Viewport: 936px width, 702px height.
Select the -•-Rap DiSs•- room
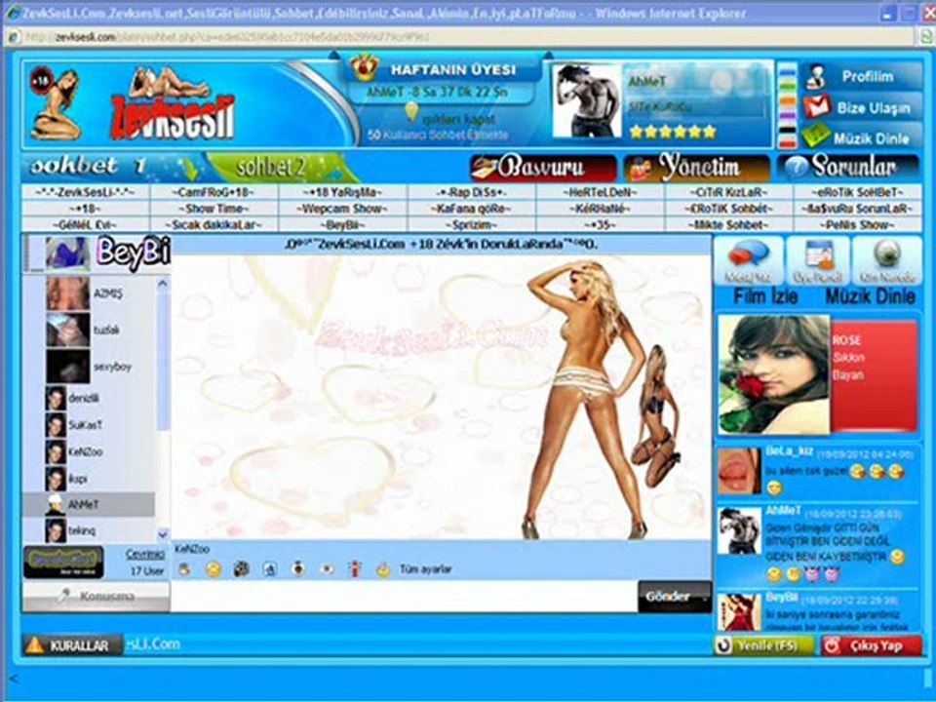tap(472, 192)
